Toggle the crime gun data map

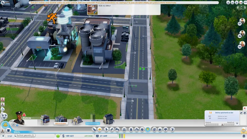tap(241, 113)
